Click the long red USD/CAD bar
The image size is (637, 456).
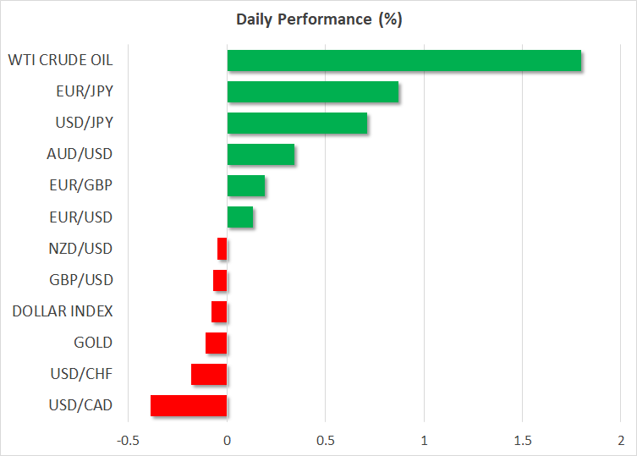pos(189,405)
